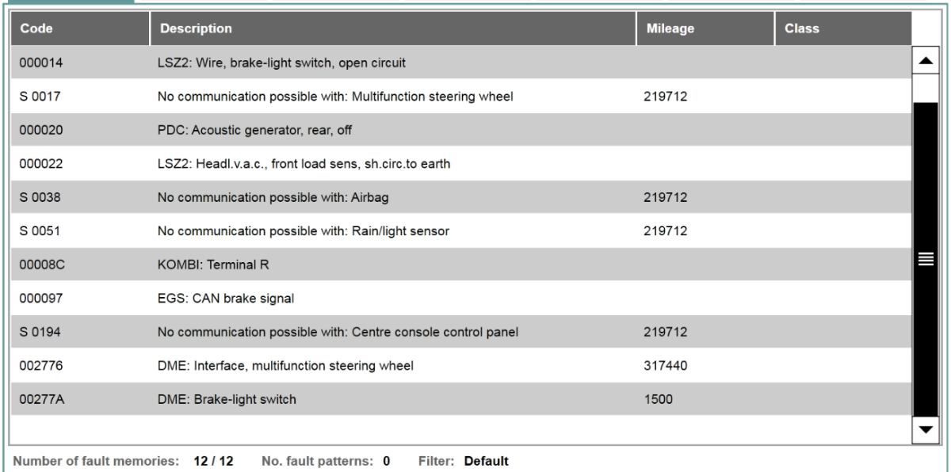The height and width of the screenshot is (472, 951).
Task: Click the scrollbar down arrow
Action: (x=924, y=429)
